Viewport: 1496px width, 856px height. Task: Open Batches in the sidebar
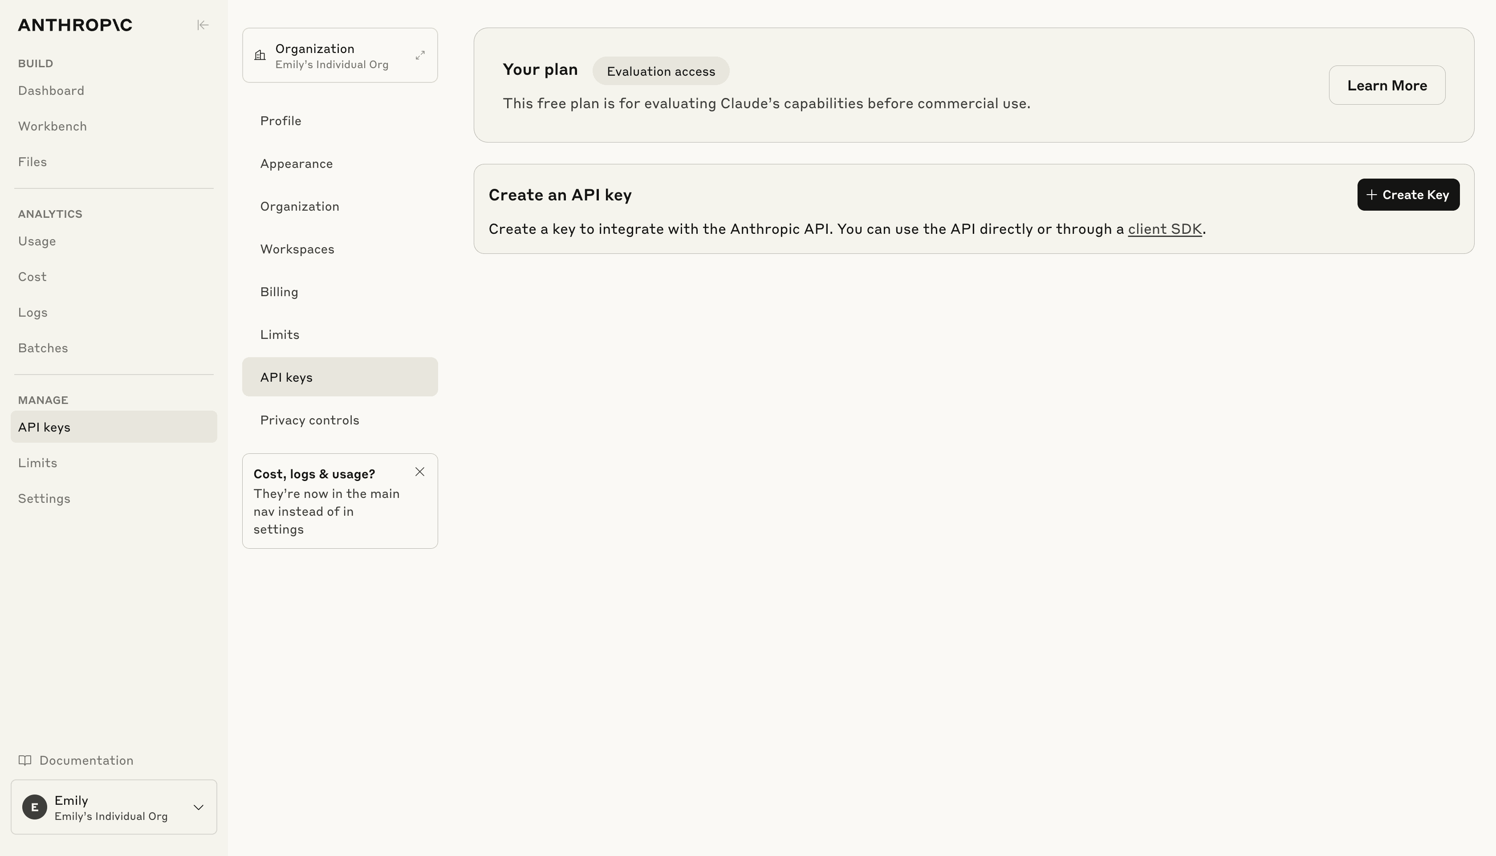43,348
